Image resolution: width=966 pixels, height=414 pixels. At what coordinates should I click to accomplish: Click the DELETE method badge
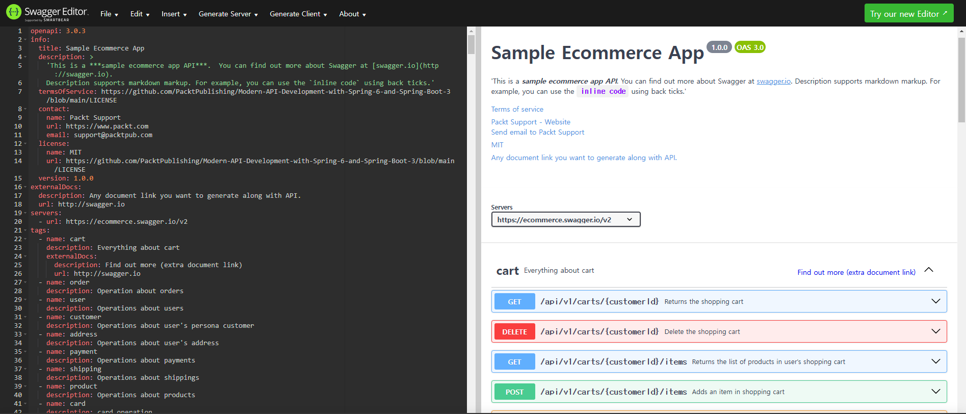coord(514,332)
